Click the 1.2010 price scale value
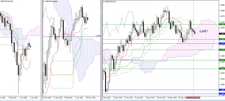 point(222,73)
